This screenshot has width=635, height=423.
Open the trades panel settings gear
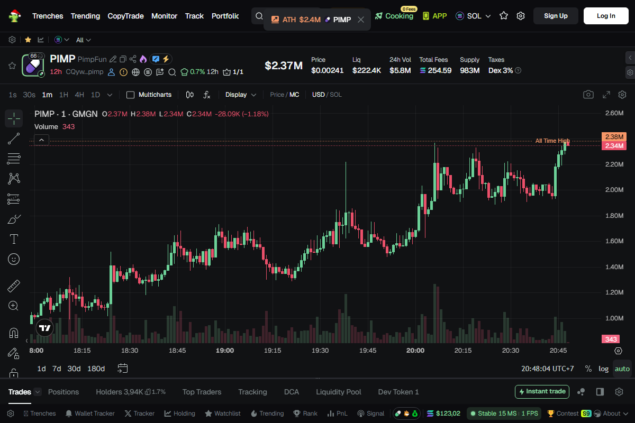click(x=619, y=392)
